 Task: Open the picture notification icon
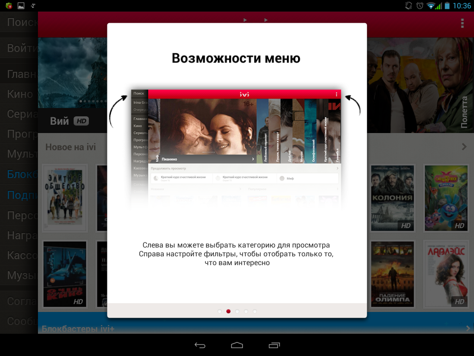click(x=21, y=6)
